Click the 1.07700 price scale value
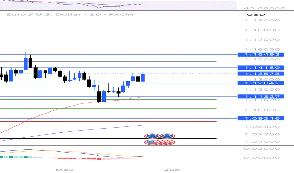 (x=262, y=134)
